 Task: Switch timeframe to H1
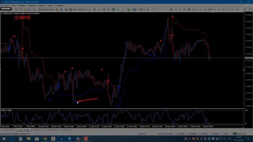coord(219,9)
